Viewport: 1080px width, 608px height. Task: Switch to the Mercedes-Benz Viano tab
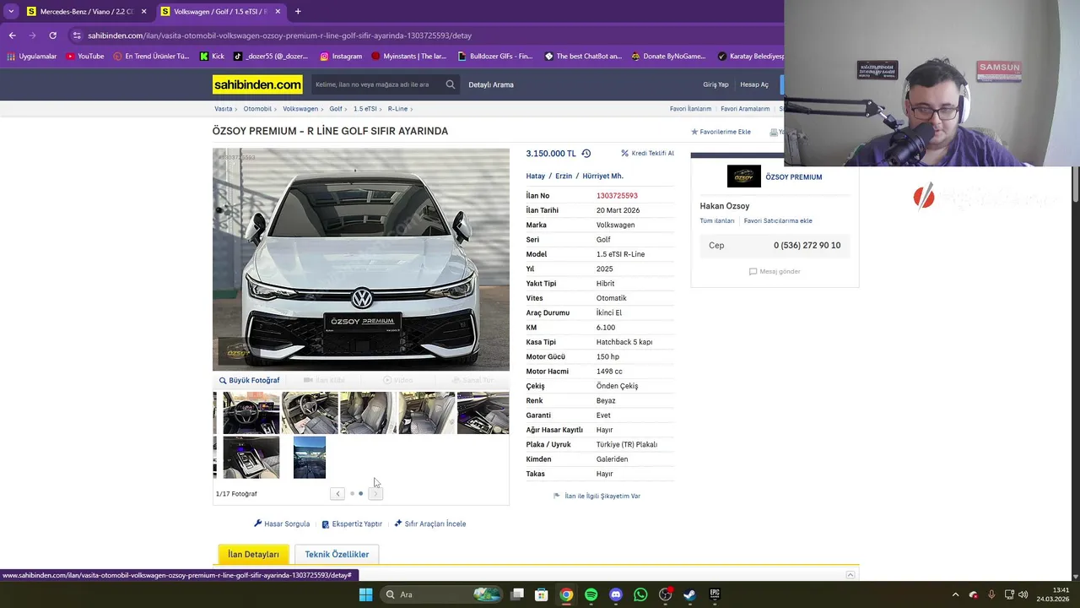(86, 11)
